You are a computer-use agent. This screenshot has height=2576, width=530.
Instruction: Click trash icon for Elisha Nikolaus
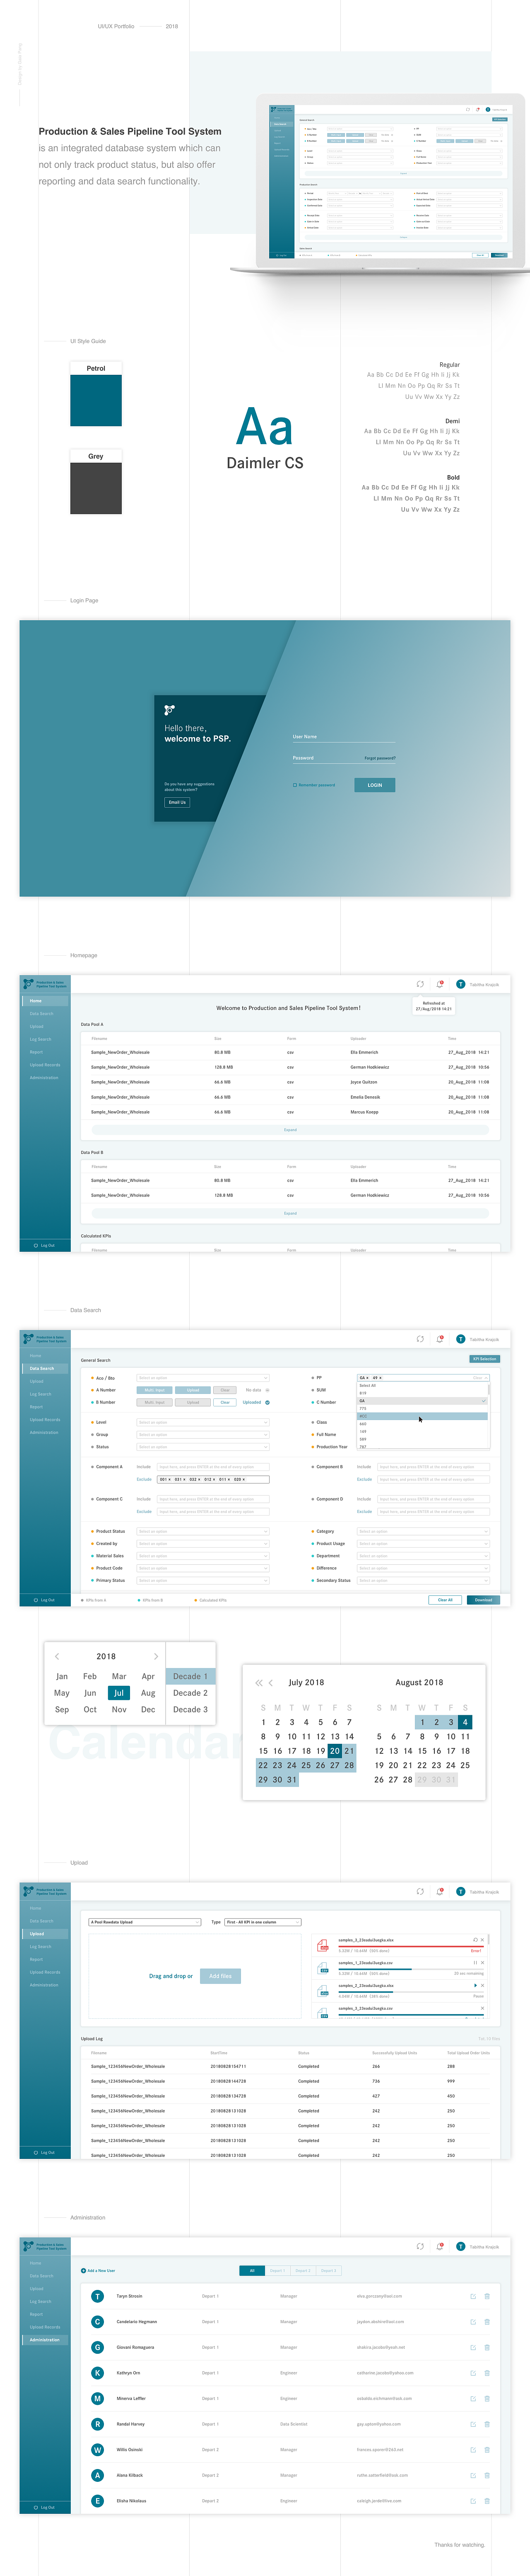[486, 2500]
